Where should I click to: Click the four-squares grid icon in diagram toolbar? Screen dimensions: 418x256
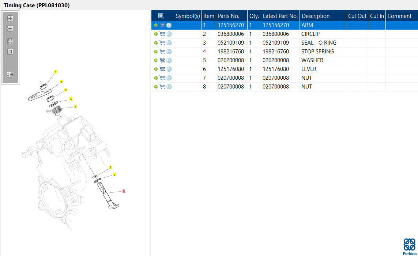(x=10, y=41)
